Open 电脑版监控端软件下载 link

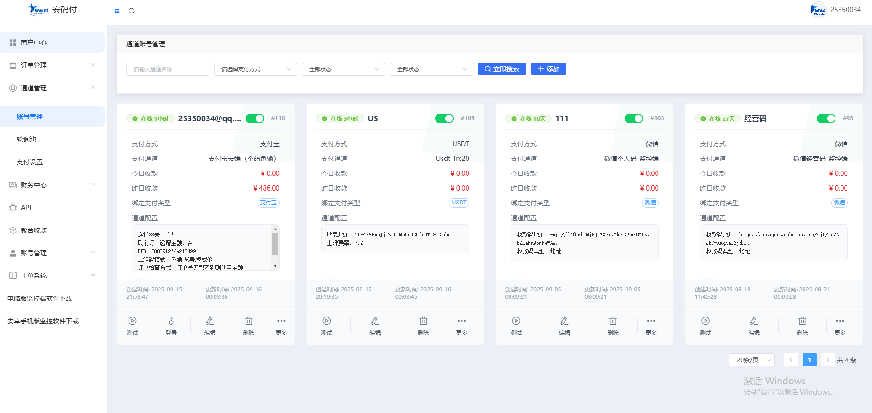[40, 298]
